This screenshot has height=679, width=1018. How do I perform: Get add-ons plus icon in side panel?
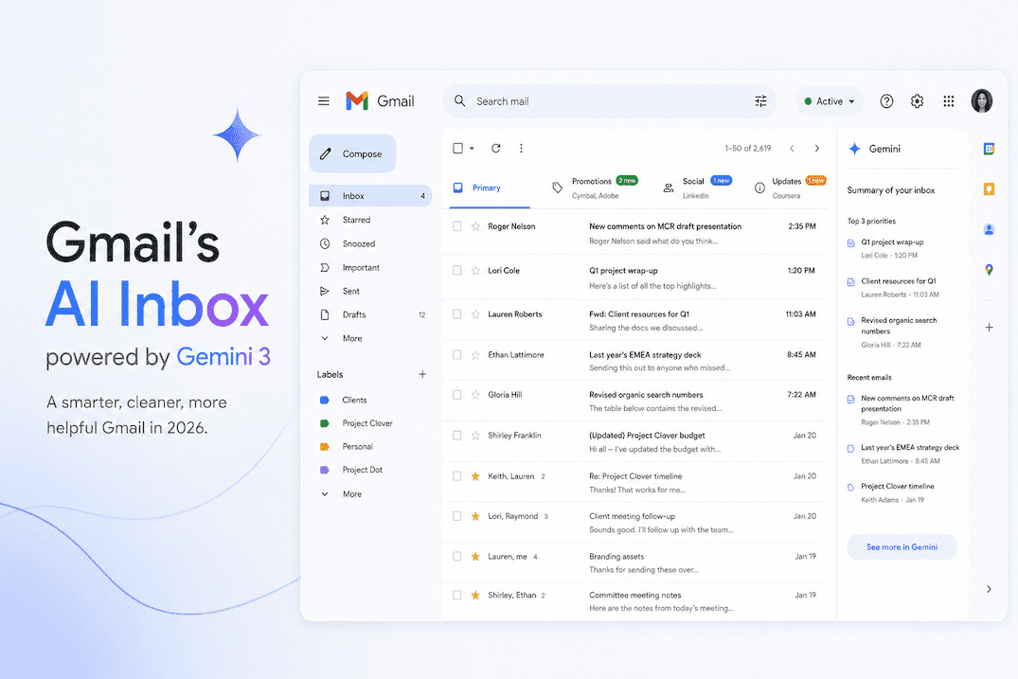click(x=989, y=327)
